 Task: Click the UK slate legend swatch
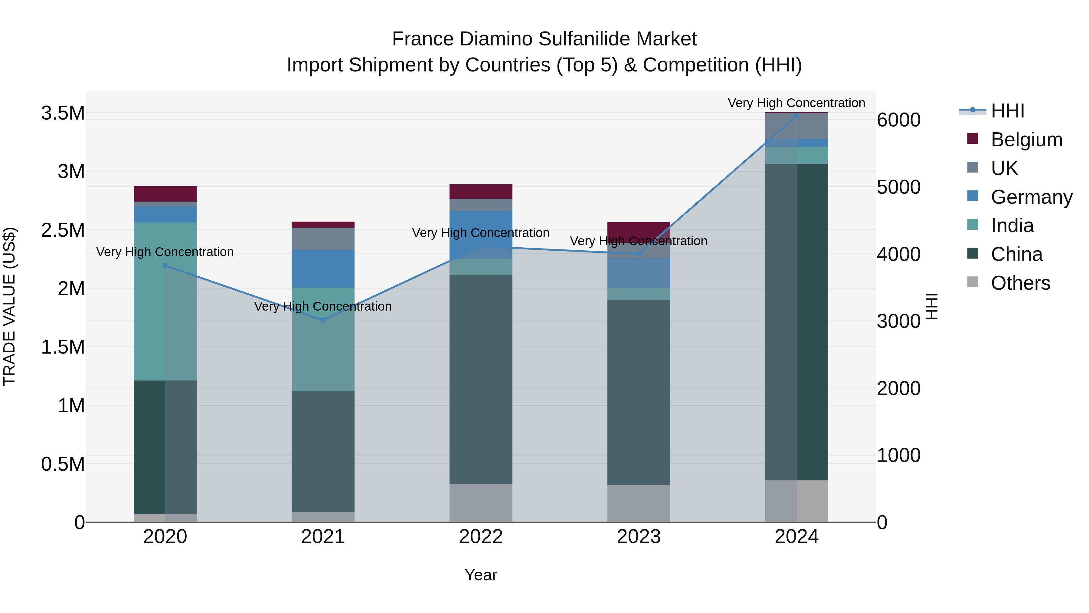pos(973,167)
